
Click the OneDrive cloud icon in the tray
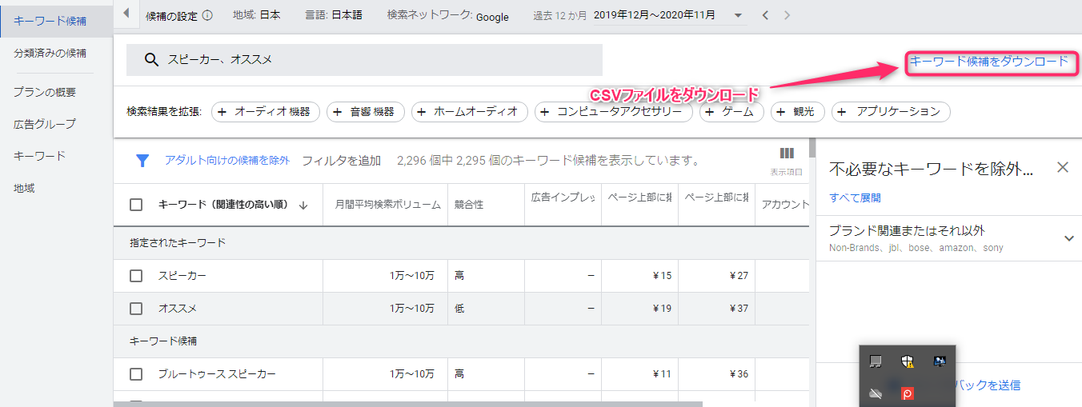(x=876, y=393)
